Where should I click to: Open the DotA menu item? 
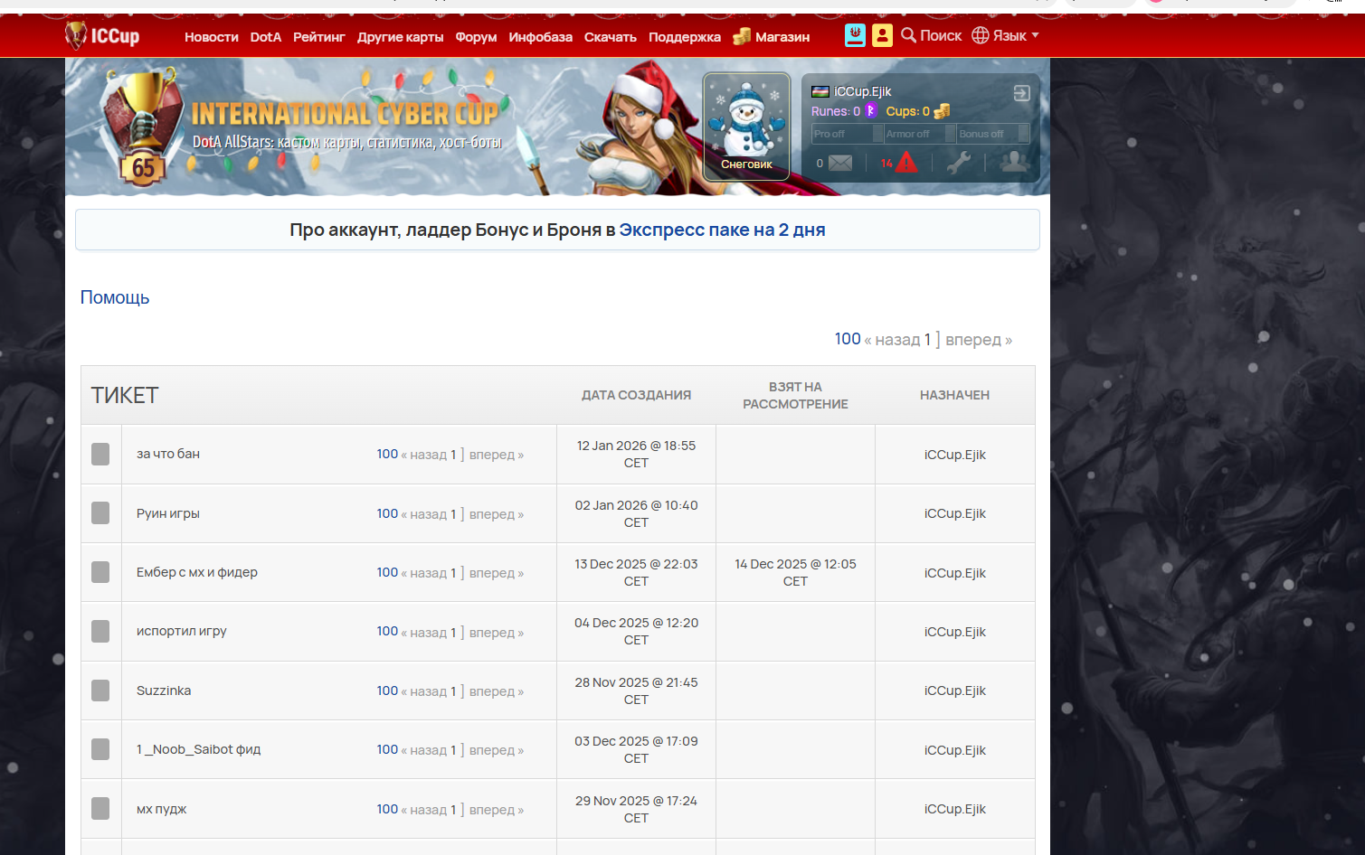tap(266, 37)
